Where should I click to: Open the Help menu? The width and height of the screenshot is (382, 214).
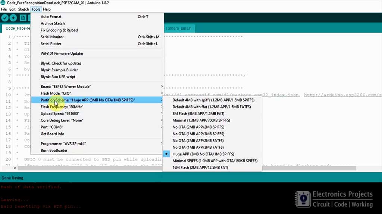click(x=47, y=9)
